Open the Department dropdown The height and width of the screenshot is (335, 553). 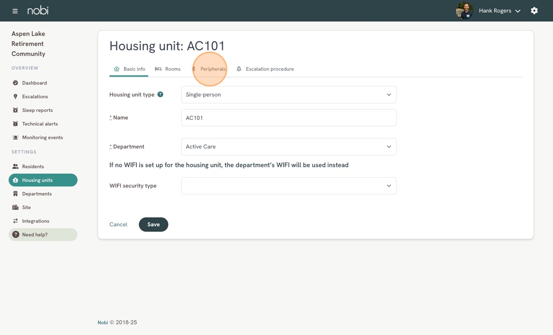click(x=288, y=147)
